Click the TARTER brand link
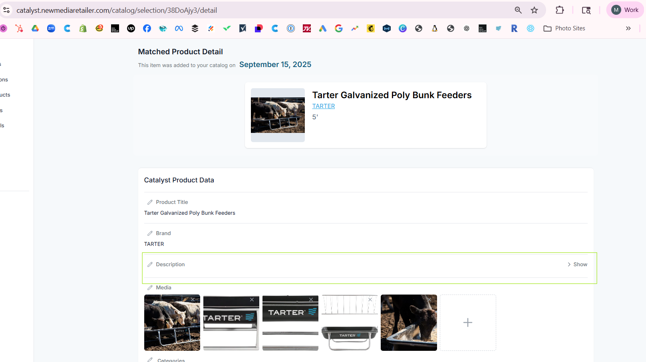 pyautogui.click(x=324, y=106)
